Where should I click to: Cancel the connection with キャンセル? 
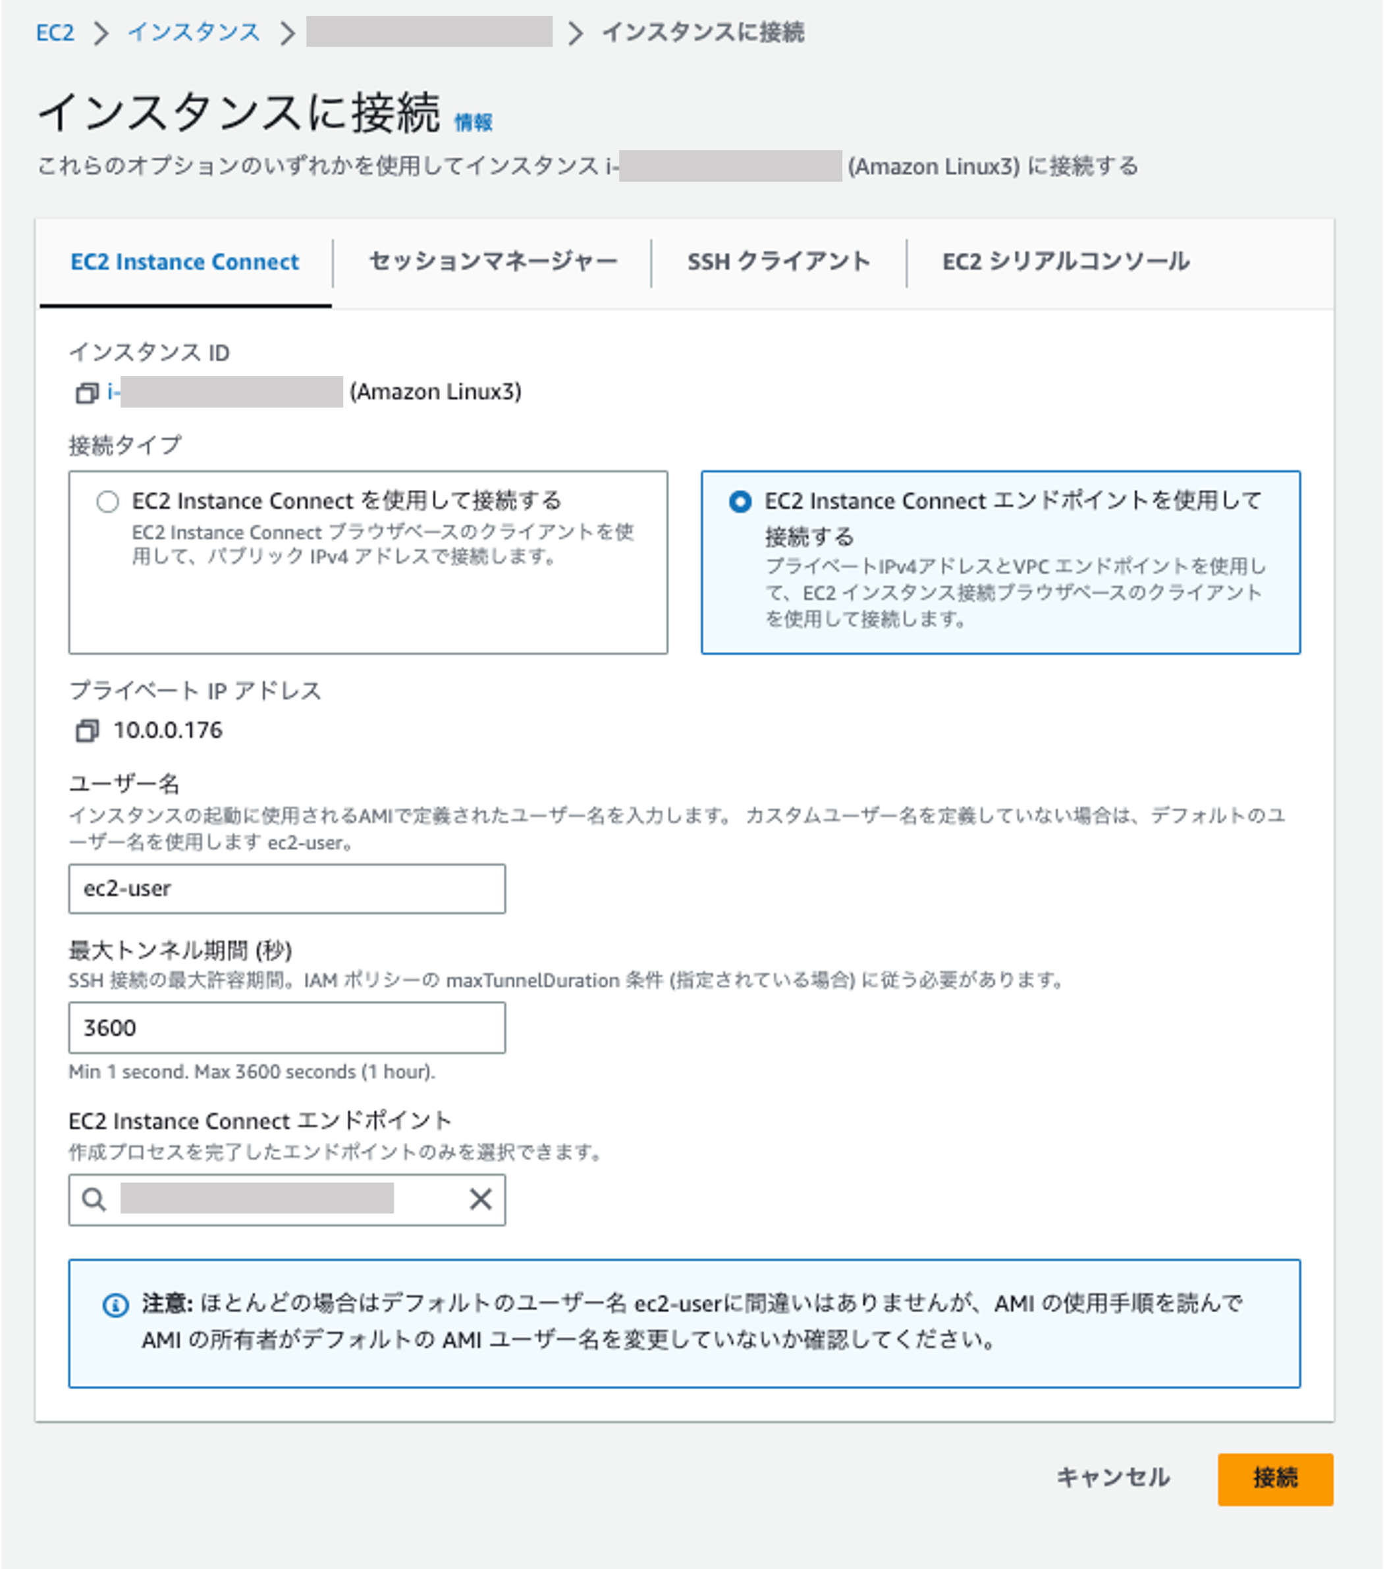coord(1114,1477)
